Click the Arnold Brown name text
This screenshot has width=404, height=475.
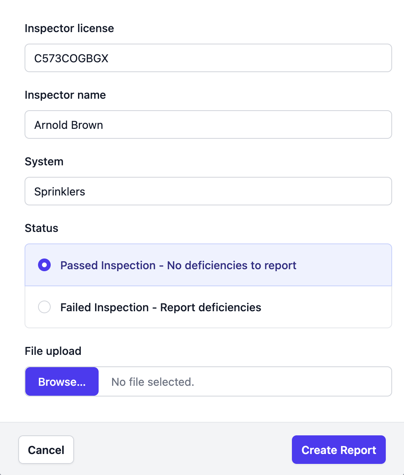tap(69, 125)
